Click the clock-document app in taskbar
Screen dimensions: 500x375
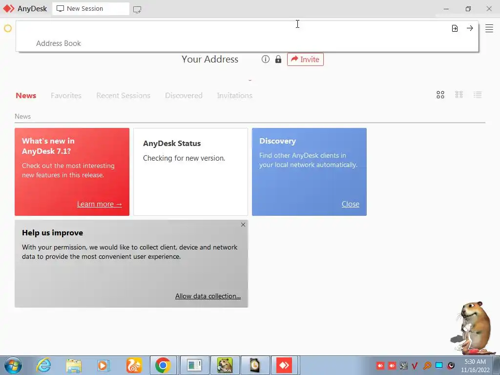coord(255,365)
